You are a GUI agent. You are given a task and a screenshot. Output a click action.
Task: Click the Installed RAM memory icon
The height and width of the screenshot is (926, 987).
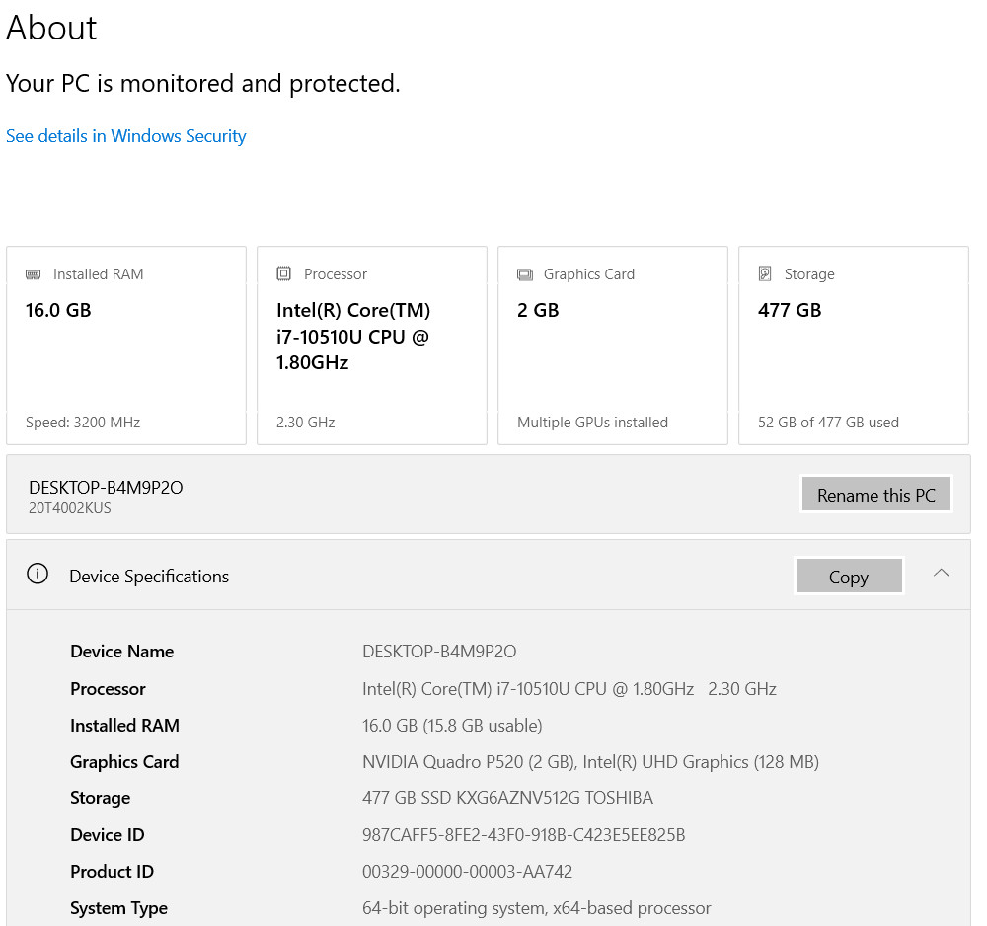33,274
